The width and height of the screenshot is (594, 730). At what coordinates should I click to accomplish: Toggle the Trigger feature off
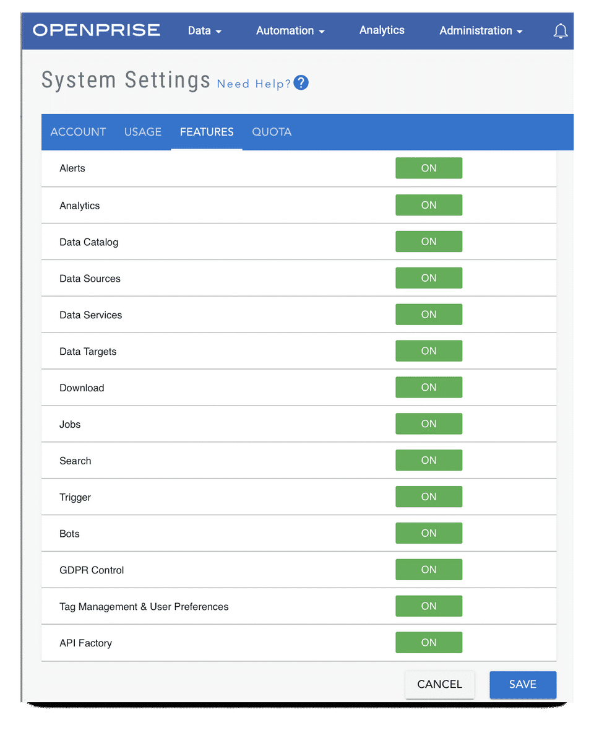[x=429, y=497]
